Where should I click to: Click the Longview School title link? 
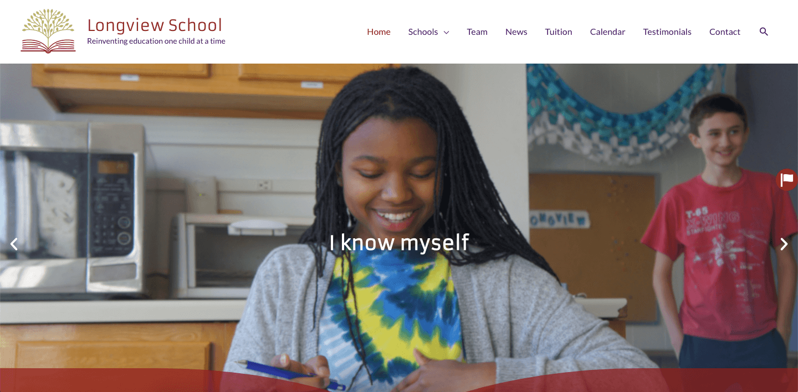coord(155,25)
